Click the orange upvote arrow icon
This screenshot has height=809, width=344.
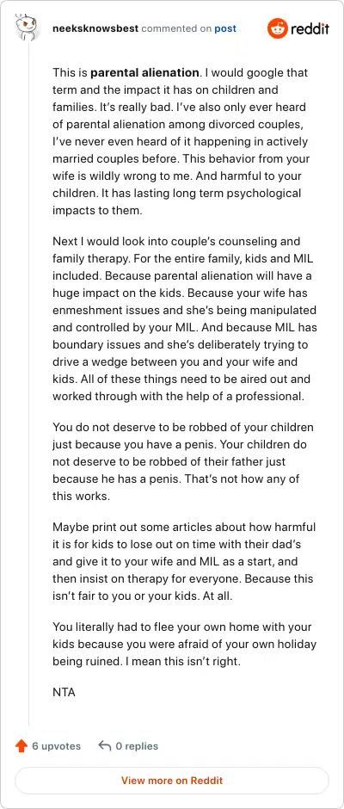[x=21, y=746]
